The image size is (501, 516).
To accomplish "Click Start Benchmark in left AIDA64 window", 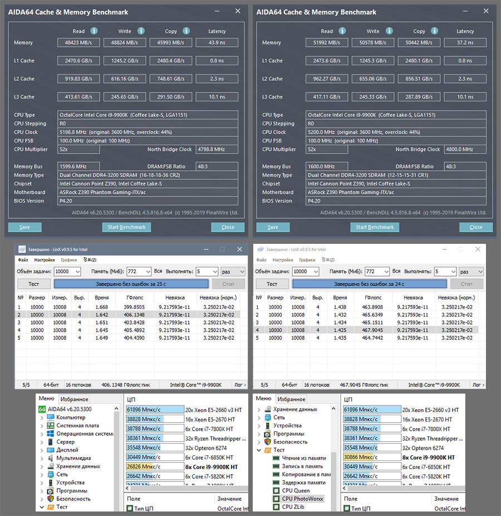I will tap(126, 227).
